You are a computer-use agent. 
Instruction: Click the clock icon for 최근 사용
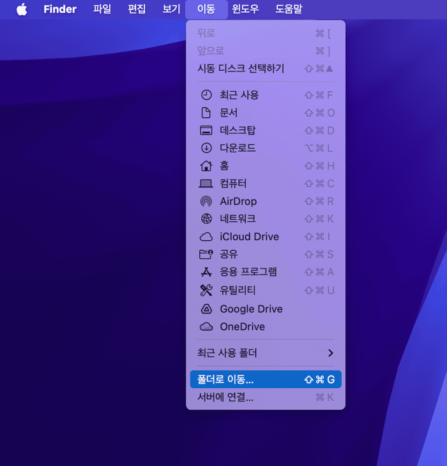(206, 95)
